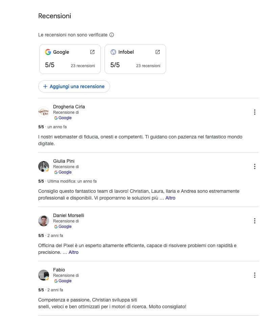This screenshot has height=316, width=272.
Task: Click info icon beside unverified reviews notice
Action: tap(112, 35)
